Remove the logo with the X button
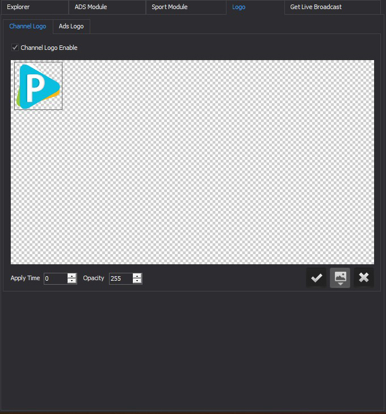Image resolution: width=386 pixels, height=414 pixels. click(x=364, y=278)
